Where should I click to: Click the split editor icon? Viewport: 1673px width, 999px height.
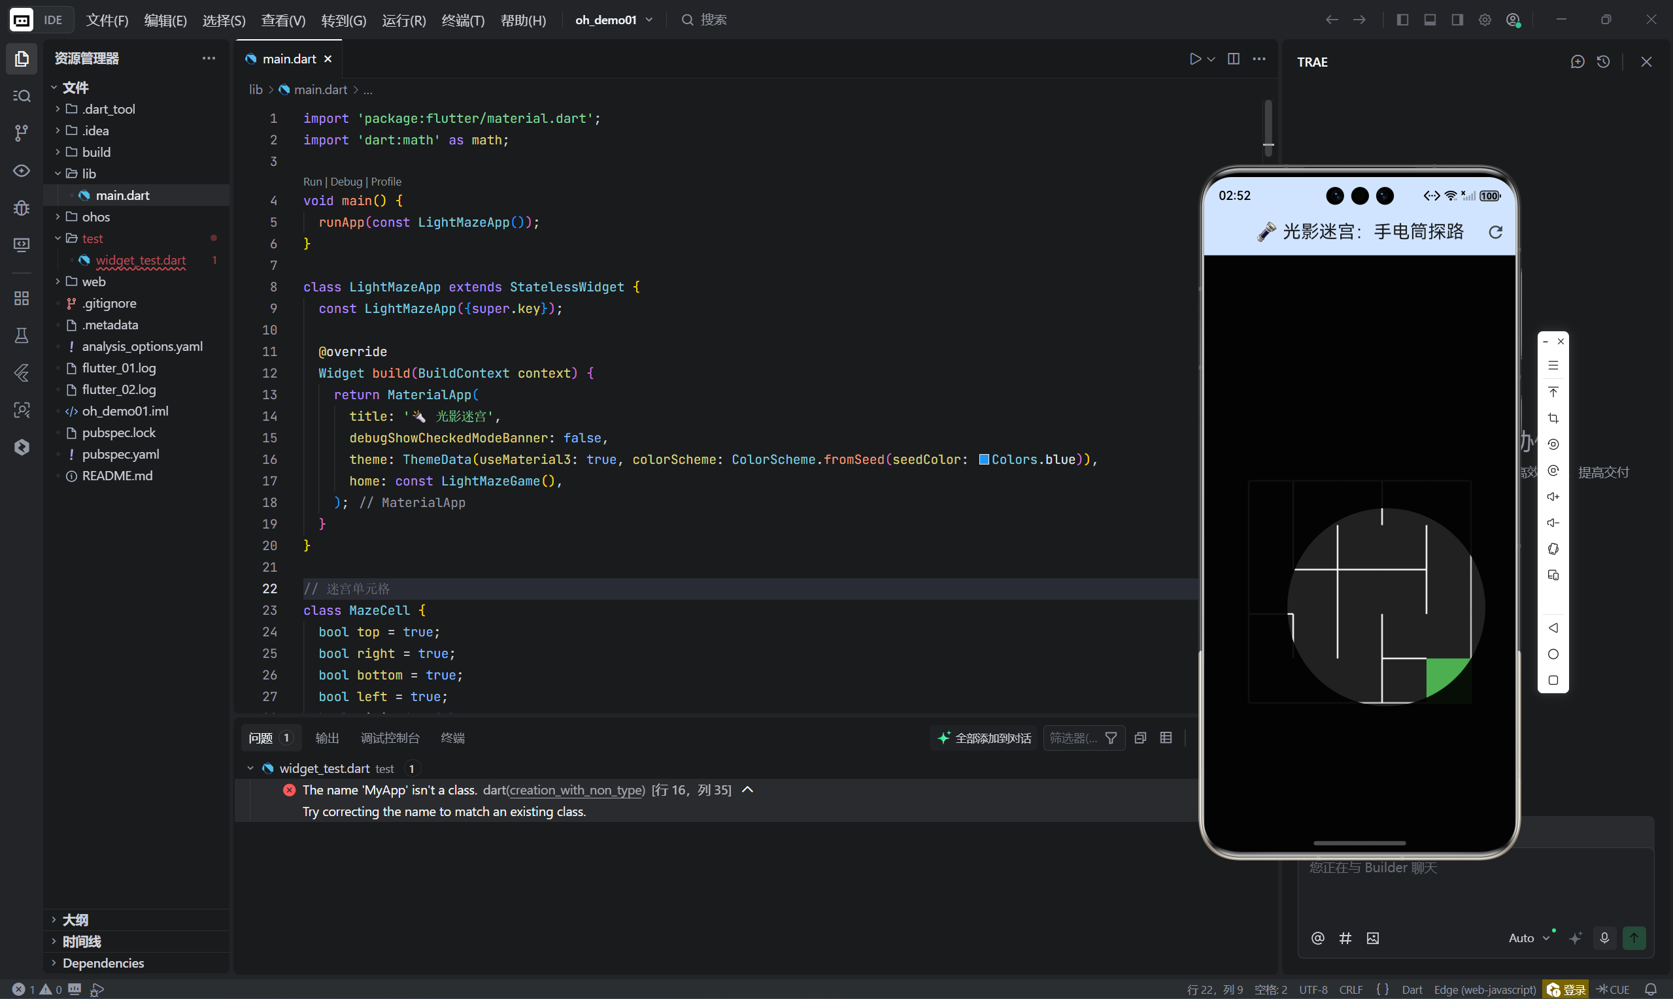point(1233,59)
